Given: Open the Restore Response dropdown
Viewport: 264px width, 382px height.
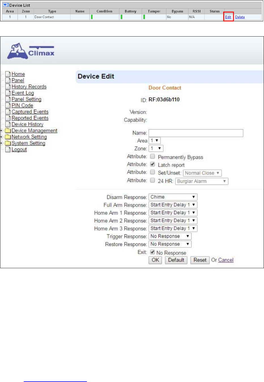Looking at the screenshot, I should tap(170, 244).
